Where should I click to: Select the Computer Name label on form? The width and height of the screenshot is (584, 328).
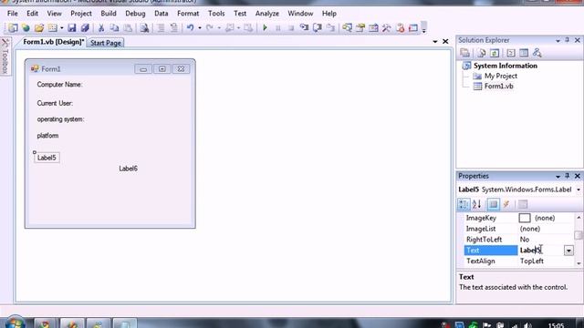pos(59,85)
